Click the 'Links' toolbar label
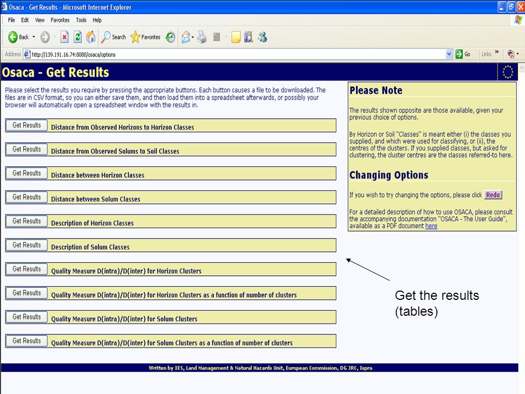 [x=487, y=54]
